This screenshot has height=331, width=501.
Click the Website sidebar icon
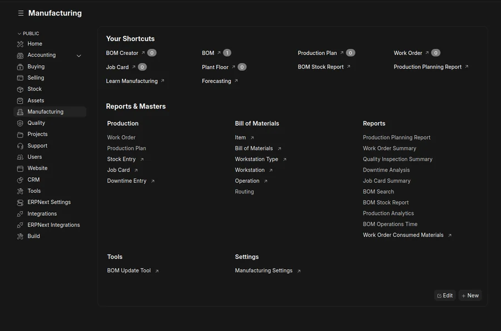click(20, 168)
